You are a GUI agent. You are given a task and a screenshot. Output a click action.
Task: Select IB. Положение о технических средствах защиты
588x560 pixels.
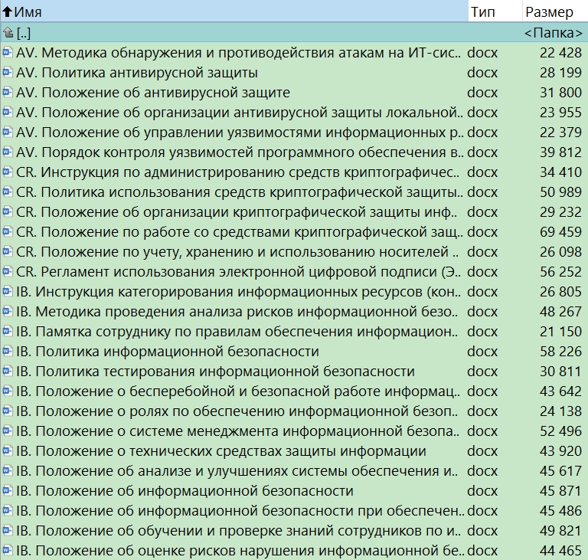pyautogui.click(x=294, y=450)
